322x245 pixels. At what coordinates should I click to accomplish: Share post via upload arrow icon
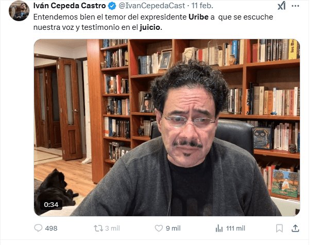[295, 228]
